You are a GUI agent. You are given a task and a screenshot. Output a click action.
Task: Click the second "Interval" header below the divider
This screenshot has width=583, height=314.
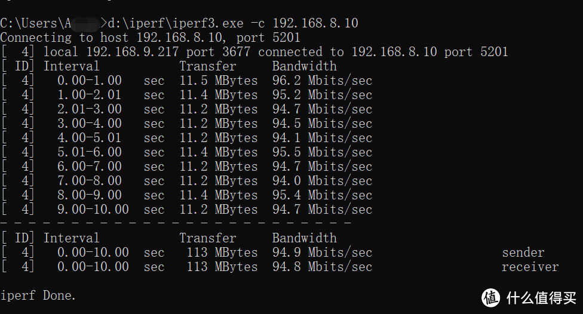point(71,238)
